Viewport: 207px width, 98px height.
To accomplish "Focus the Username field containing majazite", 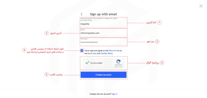I will click(104, 23).
